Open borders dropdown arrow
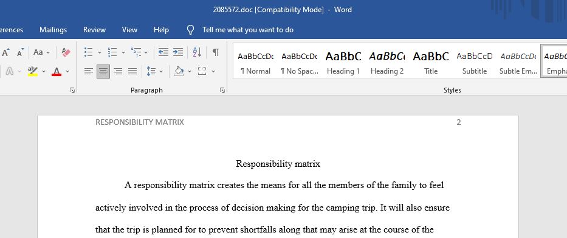 tap(213, 71)
